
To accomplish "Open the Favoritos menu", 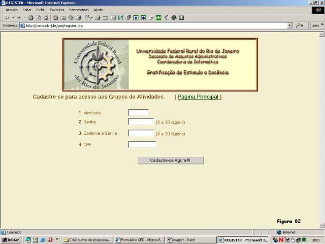I will coord(57,10).
